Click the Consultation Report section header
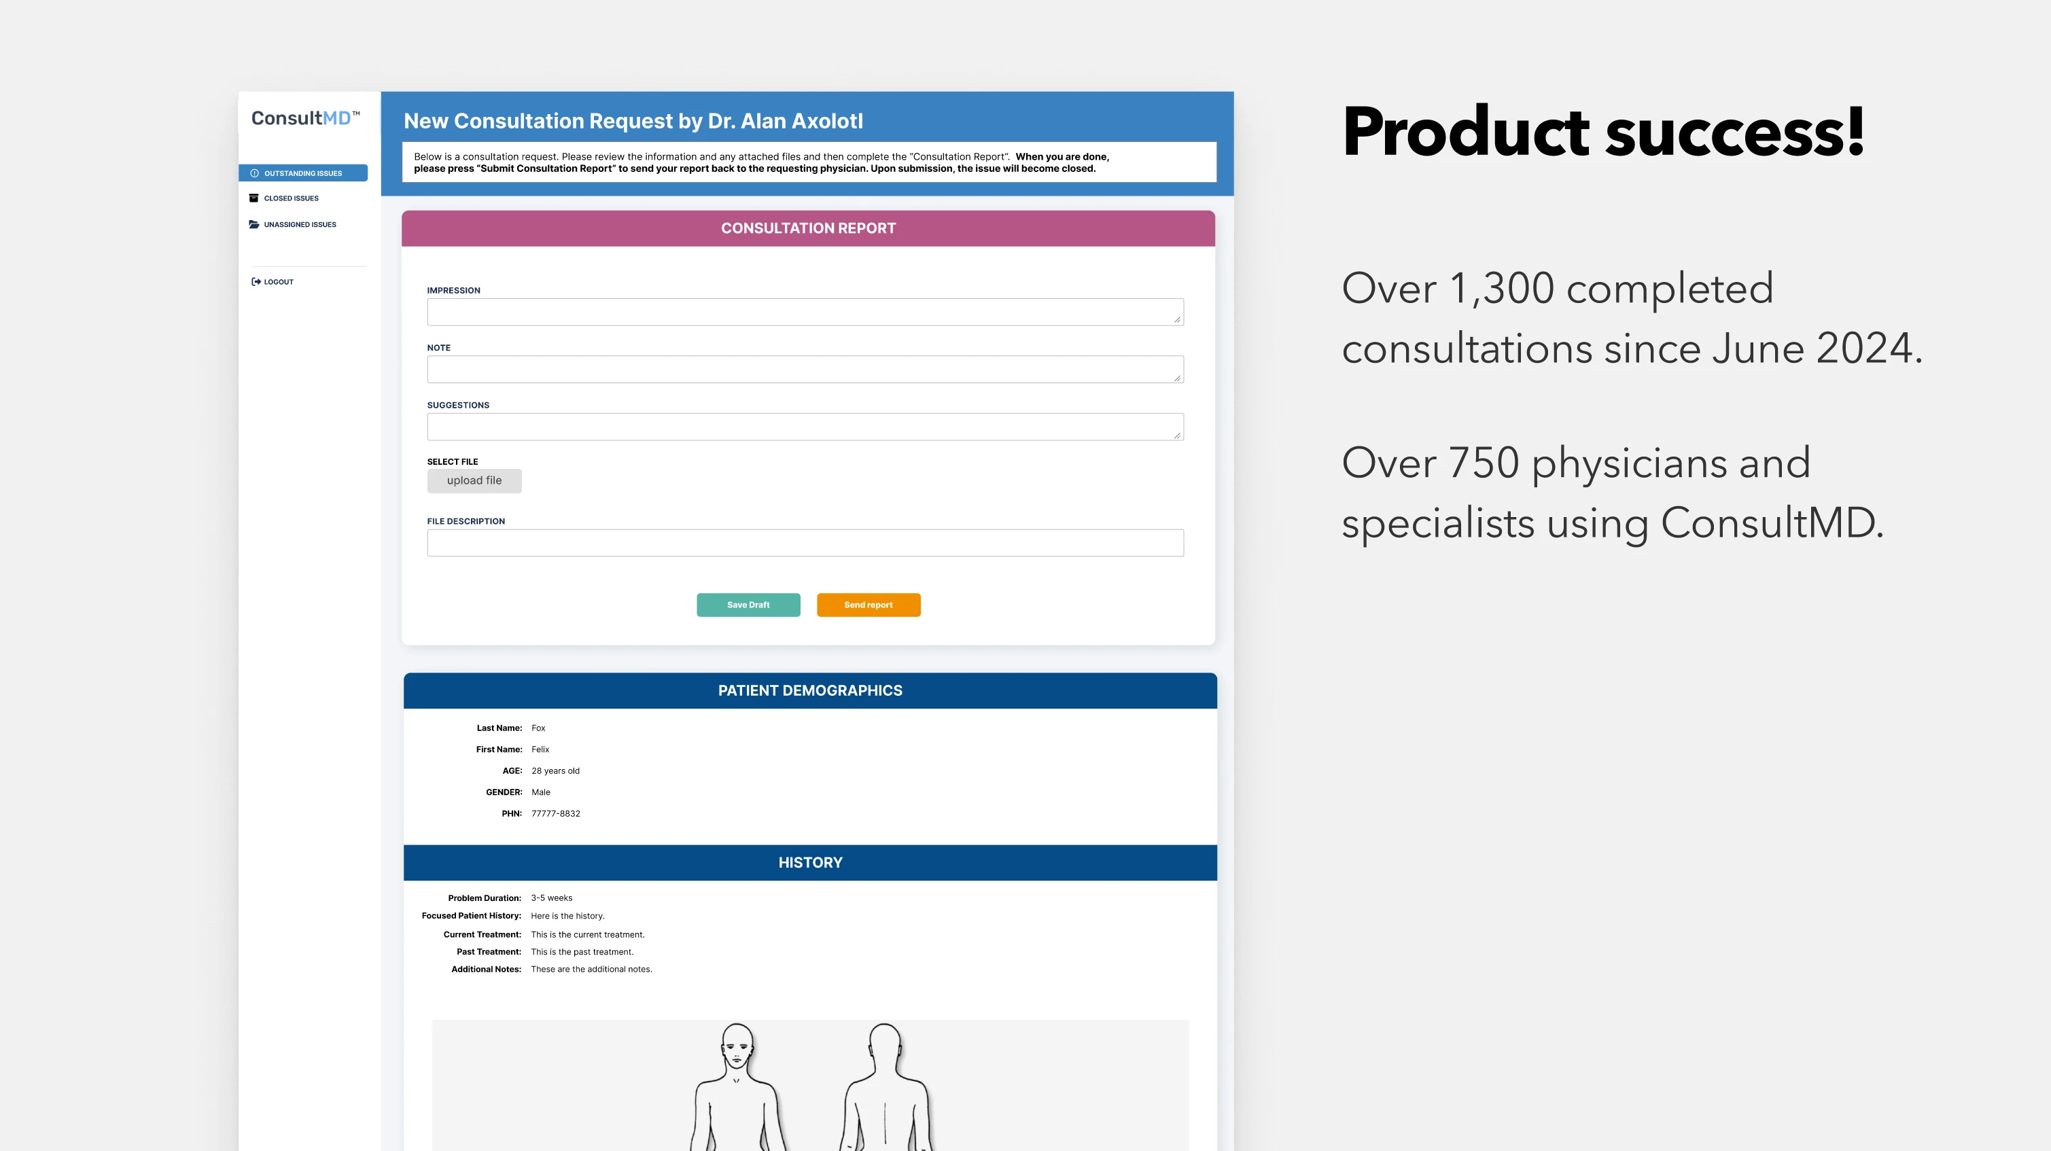The height and width of the screenshot is (1151, 2051). tap(808, 228)
